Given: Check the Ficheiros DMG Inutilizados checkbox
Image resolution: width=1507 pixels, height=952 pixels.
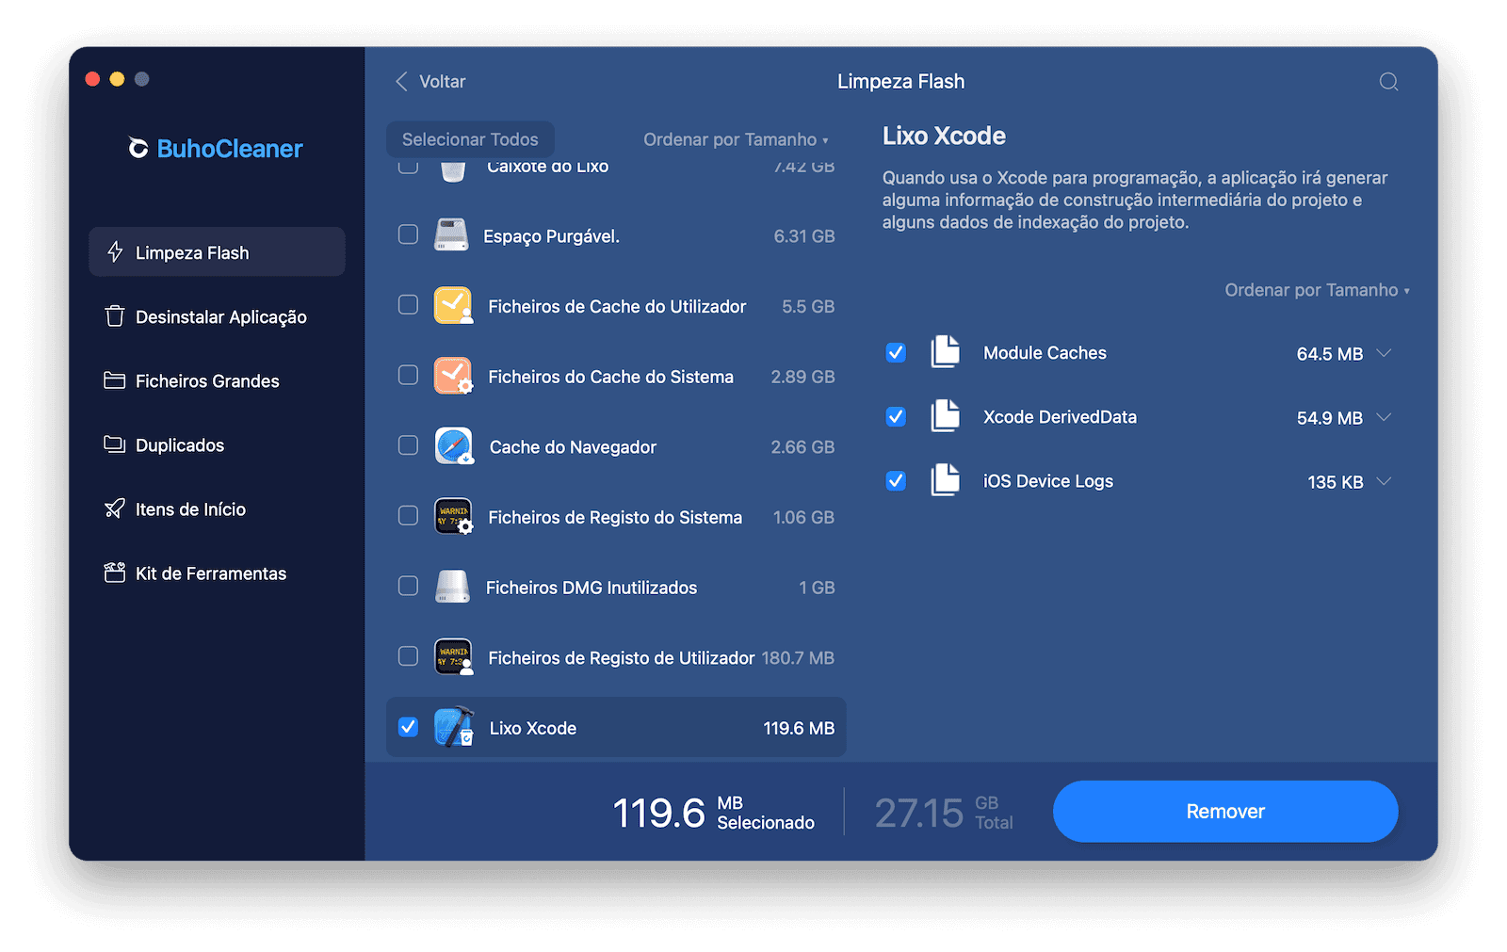Looking at the screenshot, I should [x=408, y=587].
